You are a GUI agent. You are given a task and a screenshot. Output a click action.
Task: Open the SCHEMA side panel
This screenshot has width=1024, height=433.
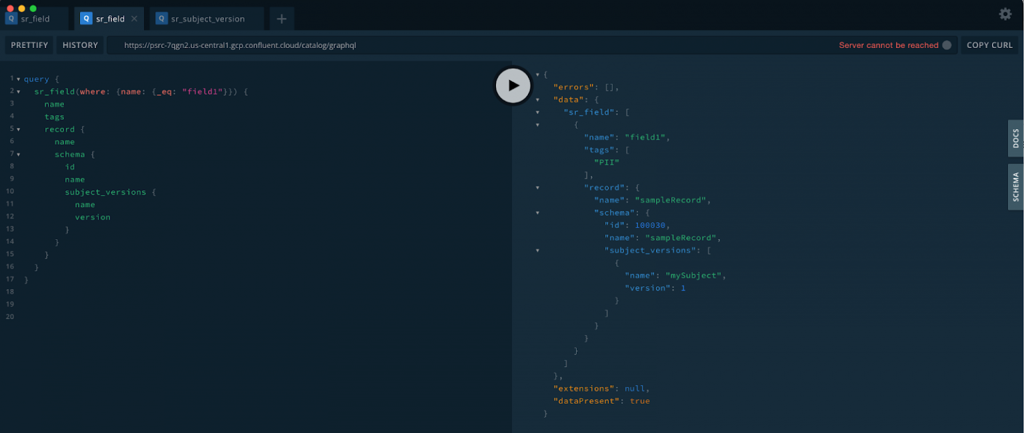click(1015, 187)
